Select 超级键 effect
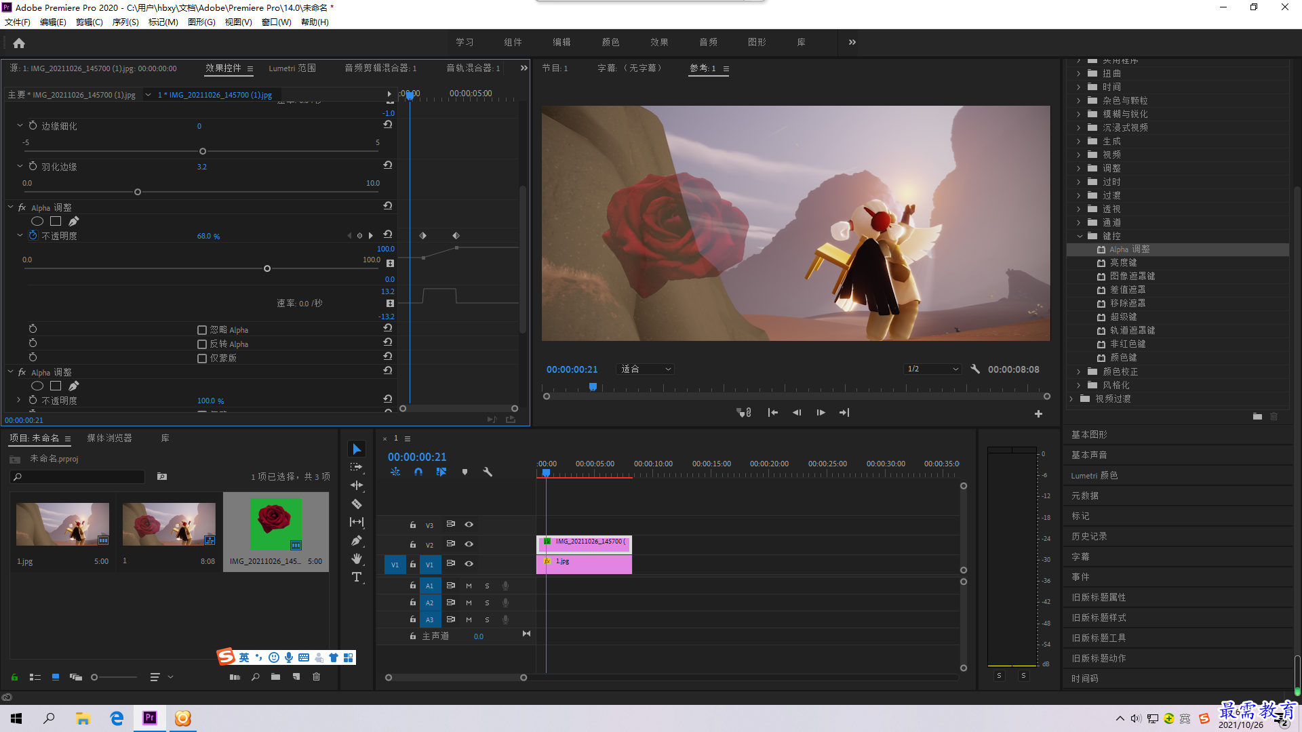This screenshot has height=732, width=1302. click(x=1123, y=317)
